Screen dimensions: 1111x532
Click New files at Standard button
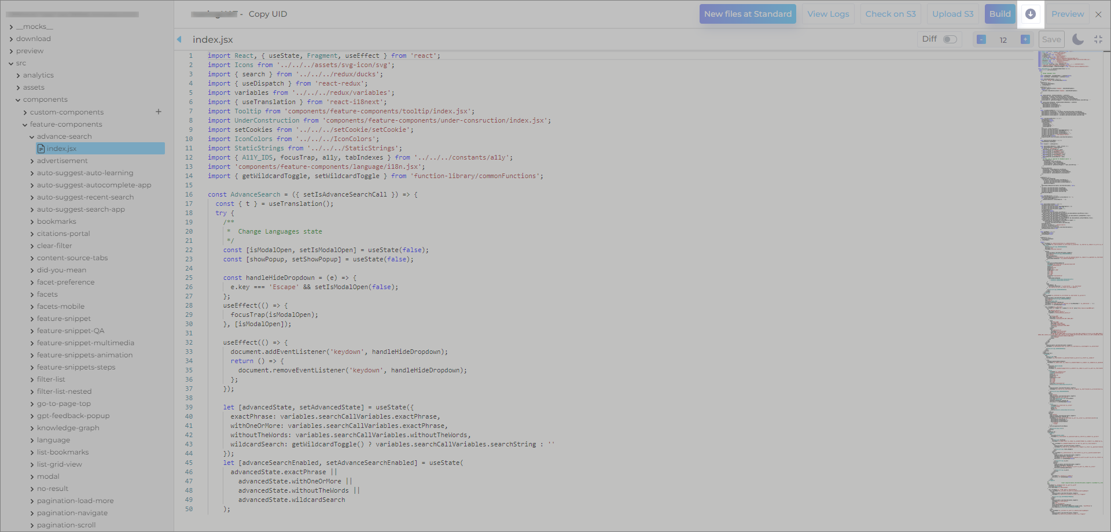tap(747, 14)
